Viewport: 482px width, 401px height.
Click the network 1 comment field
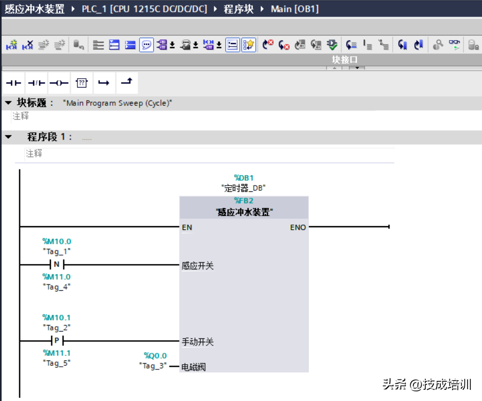[x=209, y=153]
